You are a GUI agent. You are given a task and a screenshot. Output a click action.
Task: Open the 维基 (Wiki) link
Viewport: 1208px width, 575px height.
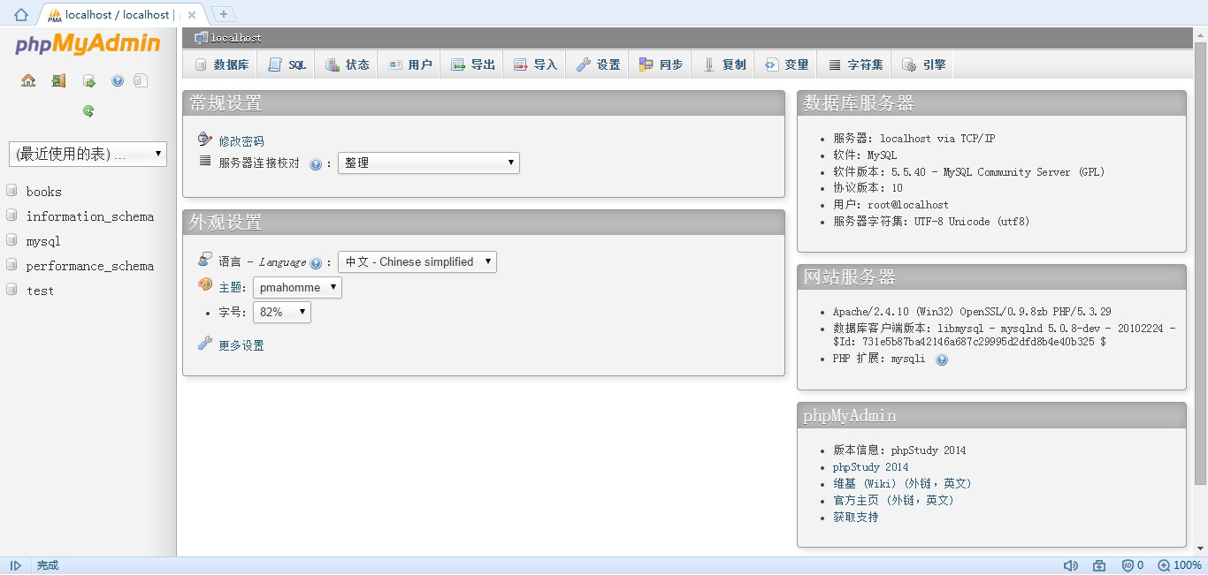902,484
